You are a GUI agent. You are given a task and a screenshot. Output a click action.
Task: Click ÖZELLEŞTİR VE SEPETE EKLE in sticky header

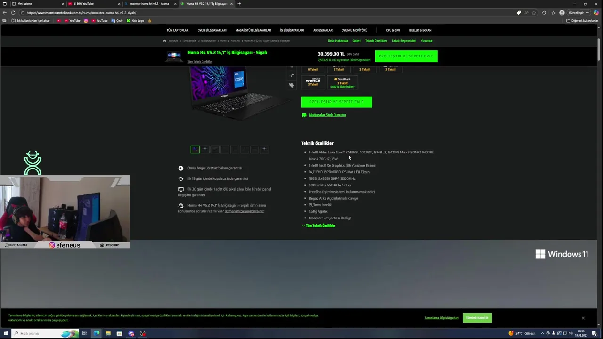[406, 56]
